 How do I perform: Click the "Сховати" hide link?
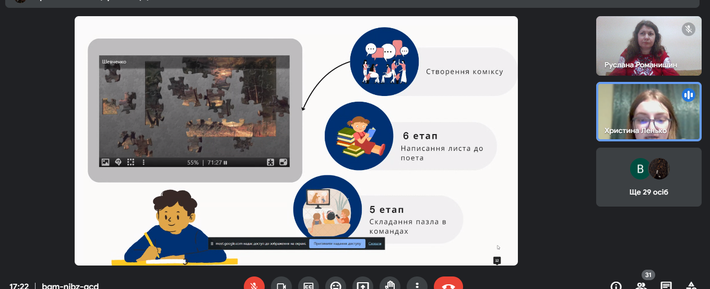coord(374,244)
